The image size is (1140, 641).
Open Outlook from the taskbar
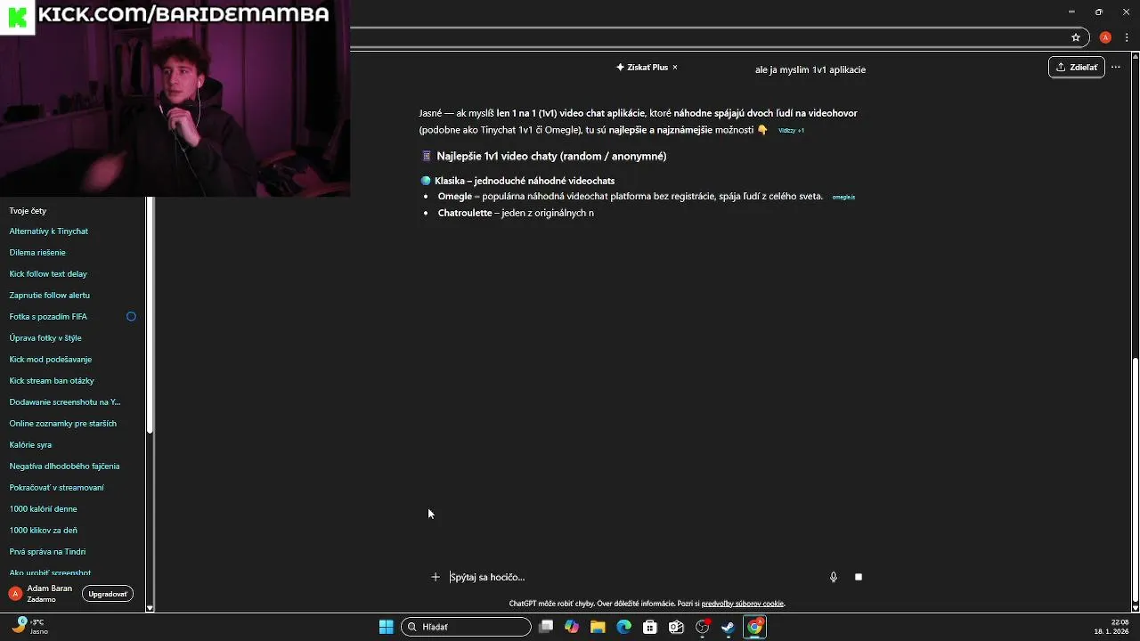676,627
